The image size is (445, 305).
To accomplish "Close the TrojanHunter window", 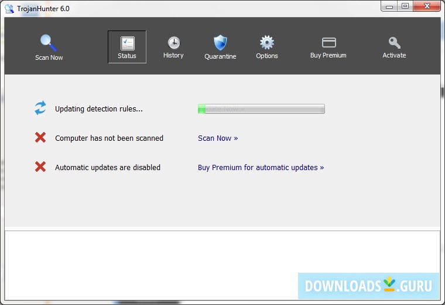I will [426, 6].
